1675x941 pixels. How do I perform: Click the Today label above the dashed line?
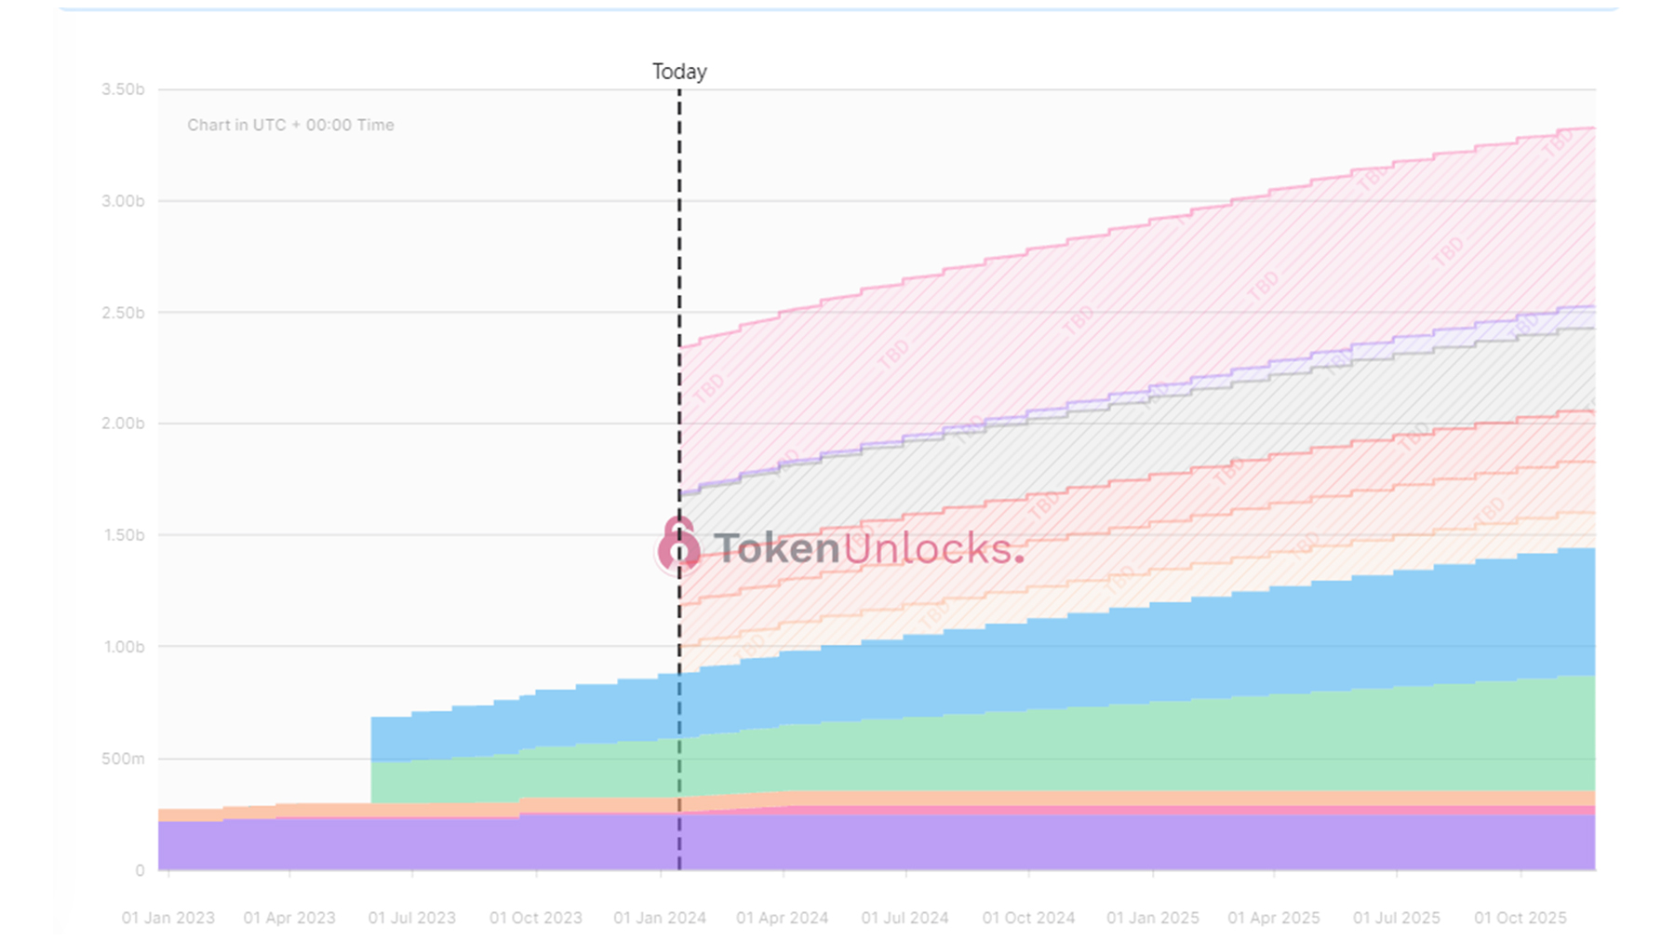pos(679,72)
